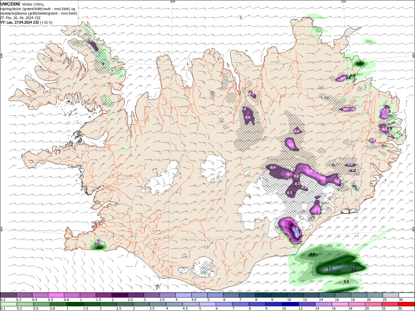This screenshot has height=311, width=415.
Task: Click the IT: Fös. 26. 04. 2024 15Z line
Action: pyautogui.click(x=20, y=18)
